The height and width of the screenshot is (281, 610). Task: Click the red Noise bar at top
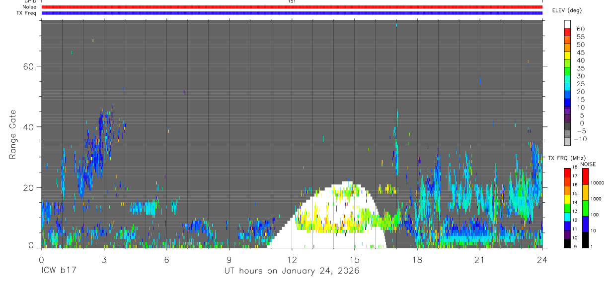coord(292,7)
